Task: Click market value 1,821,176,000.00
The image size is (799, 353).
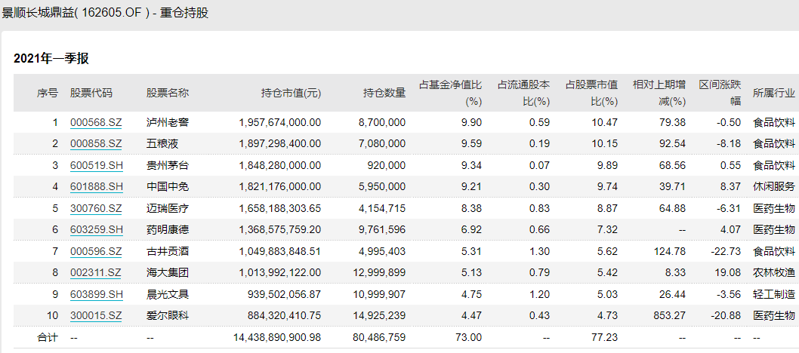Action: (x=280, y=186)
